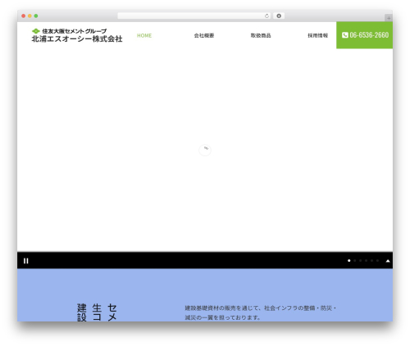Viewport: 410px width, 346px height.
Task: Click the 住友大阪セメントグループ text
Action: 75,31
